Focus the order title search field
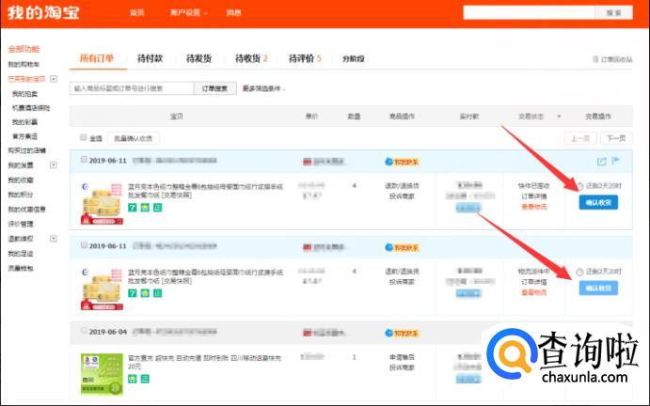 [x=132, y=88]
